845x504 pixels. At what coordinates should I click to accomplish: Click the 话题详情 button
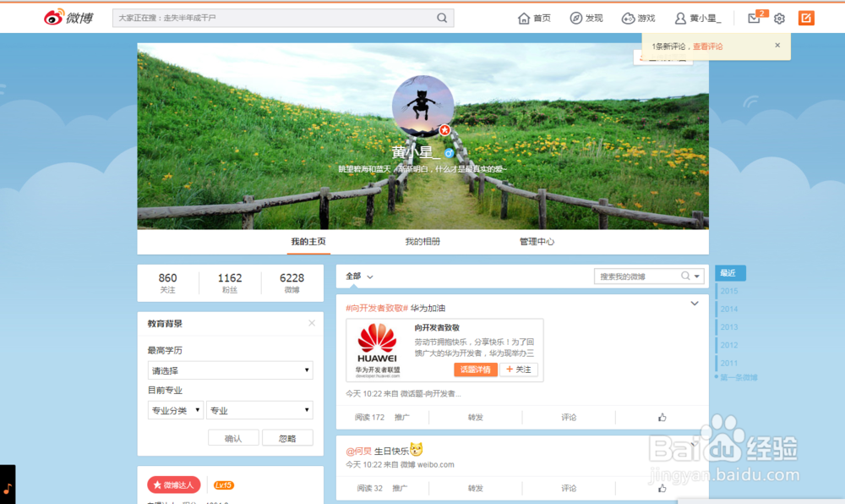(475, 370)
